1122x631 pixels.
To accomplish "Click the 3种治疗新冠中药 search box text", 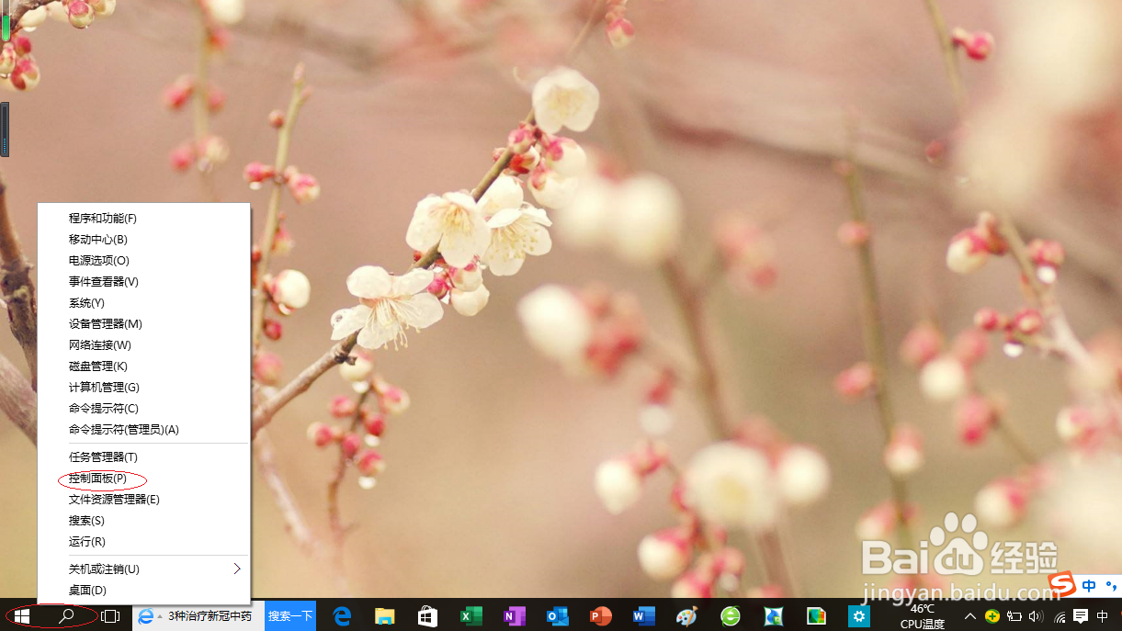I will [210, 616].
